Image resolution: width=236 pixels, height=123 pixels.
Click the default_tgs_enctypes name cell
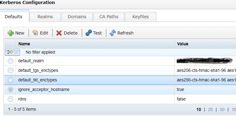95,70
